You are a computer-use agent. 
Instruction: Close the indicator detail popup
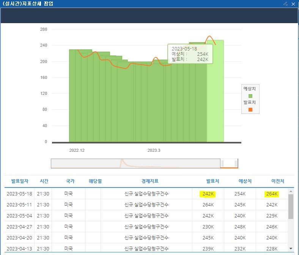(x=293, y=4)
